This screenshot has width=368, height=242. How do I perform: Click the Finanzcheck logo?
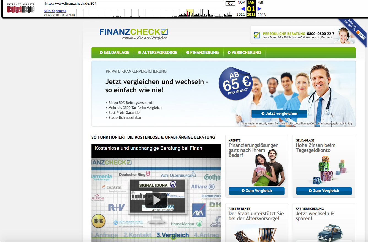tap(134, 34)
